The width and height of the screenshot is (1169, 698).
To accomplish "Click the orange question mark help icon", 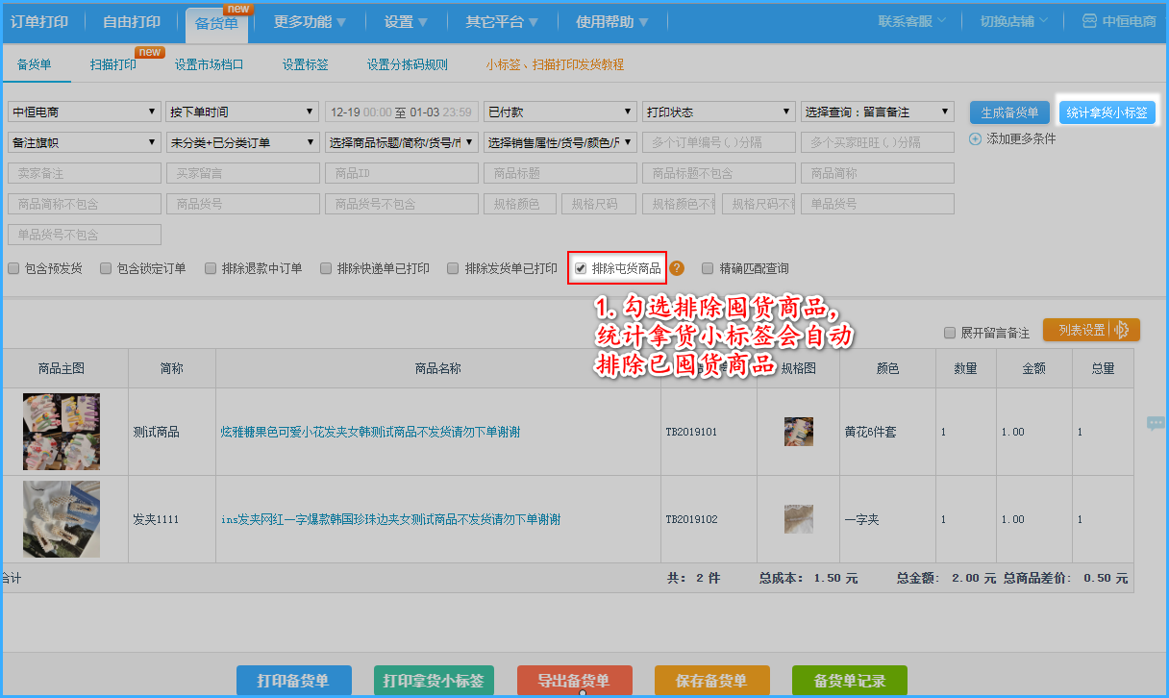I will coord(677,268).
